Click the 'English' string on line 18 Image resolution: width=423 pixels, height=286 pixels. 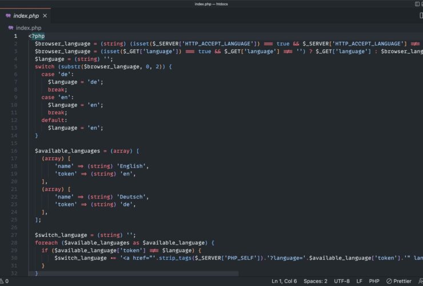tap(133, 166)
